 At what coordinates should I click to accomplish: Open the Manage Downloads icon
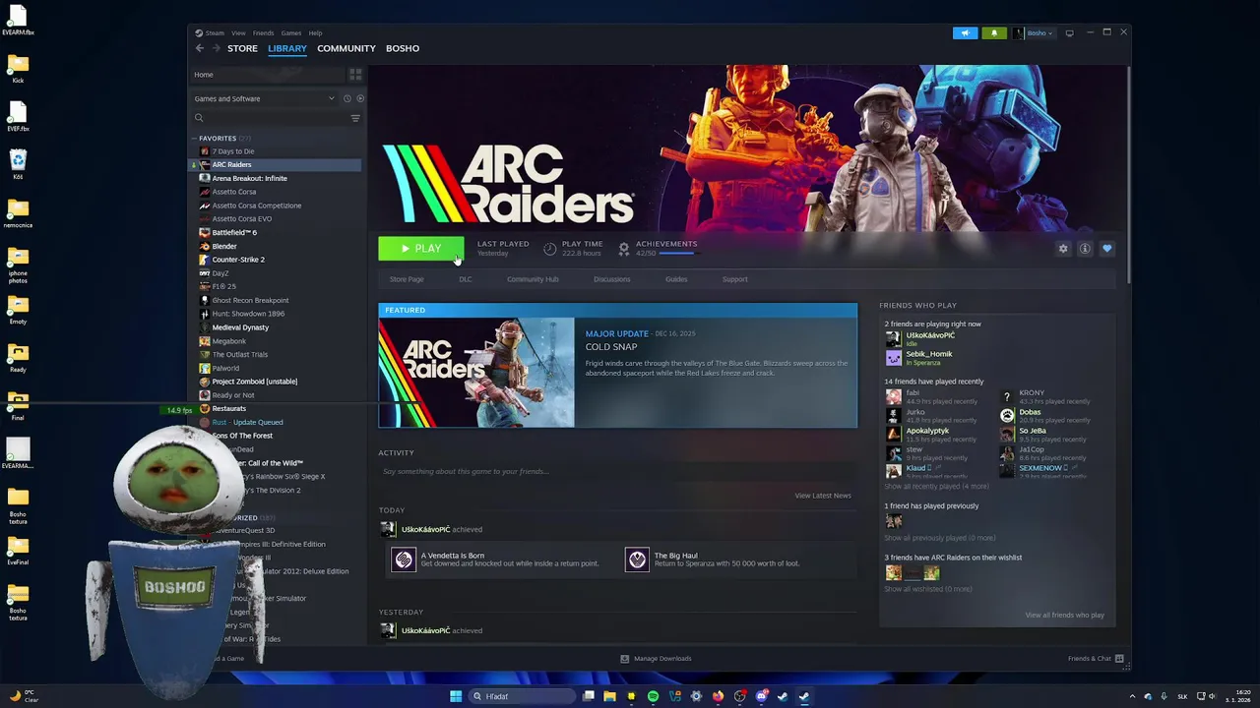[x=624, y=659]
